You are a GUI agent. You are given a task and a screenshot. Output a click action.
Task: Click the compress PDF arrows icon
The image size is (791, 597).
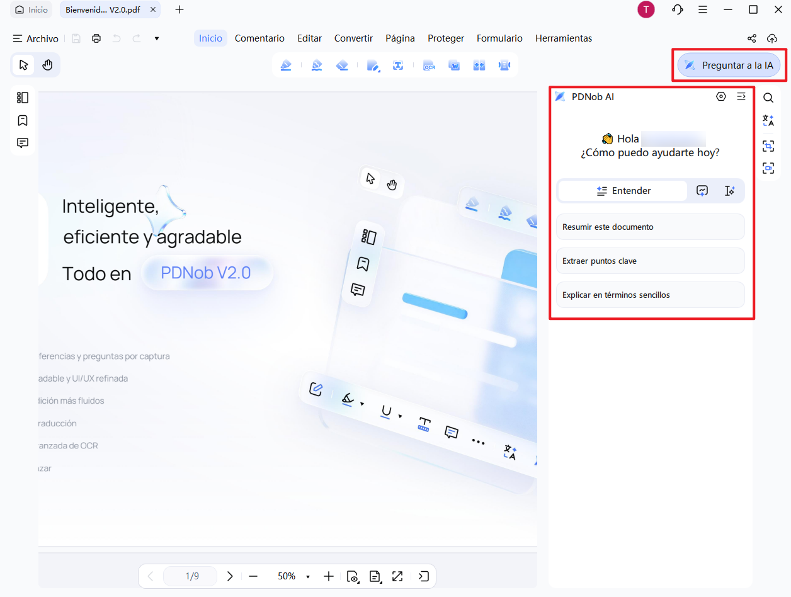coord(479,65)
